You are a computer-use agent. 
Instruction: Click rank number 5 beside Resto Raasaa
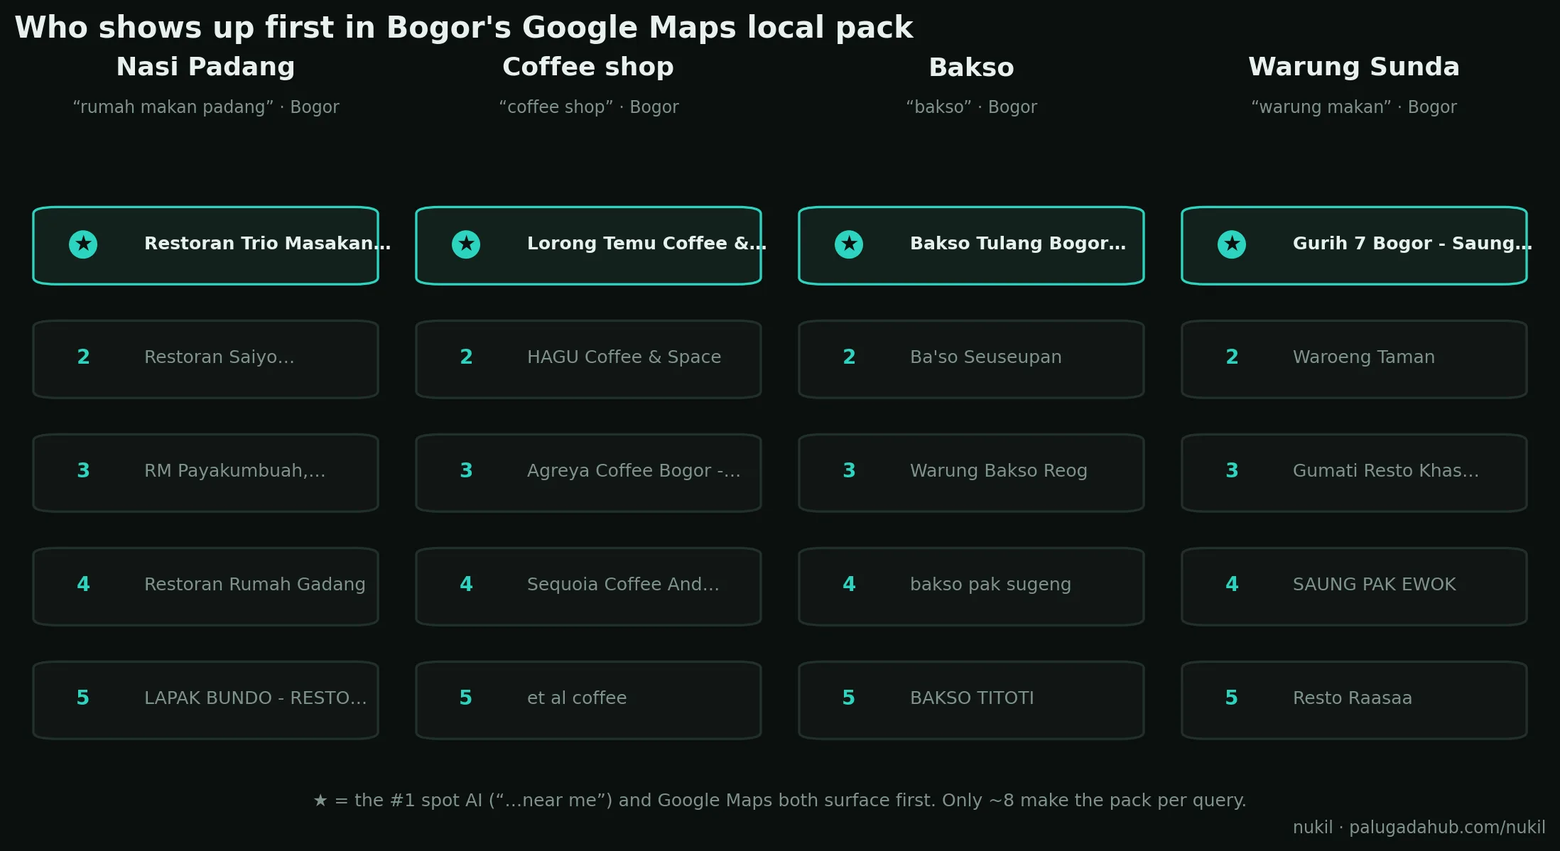point(1232,698)
